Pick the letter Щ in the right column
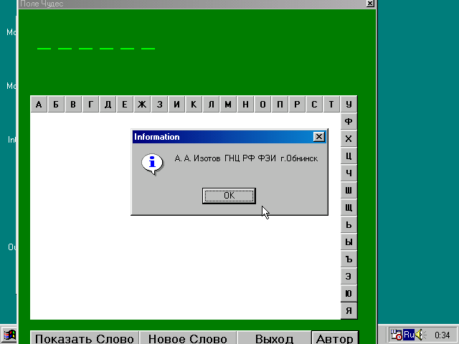The width and height of the screenshot is (459, 344). point(349,208)
